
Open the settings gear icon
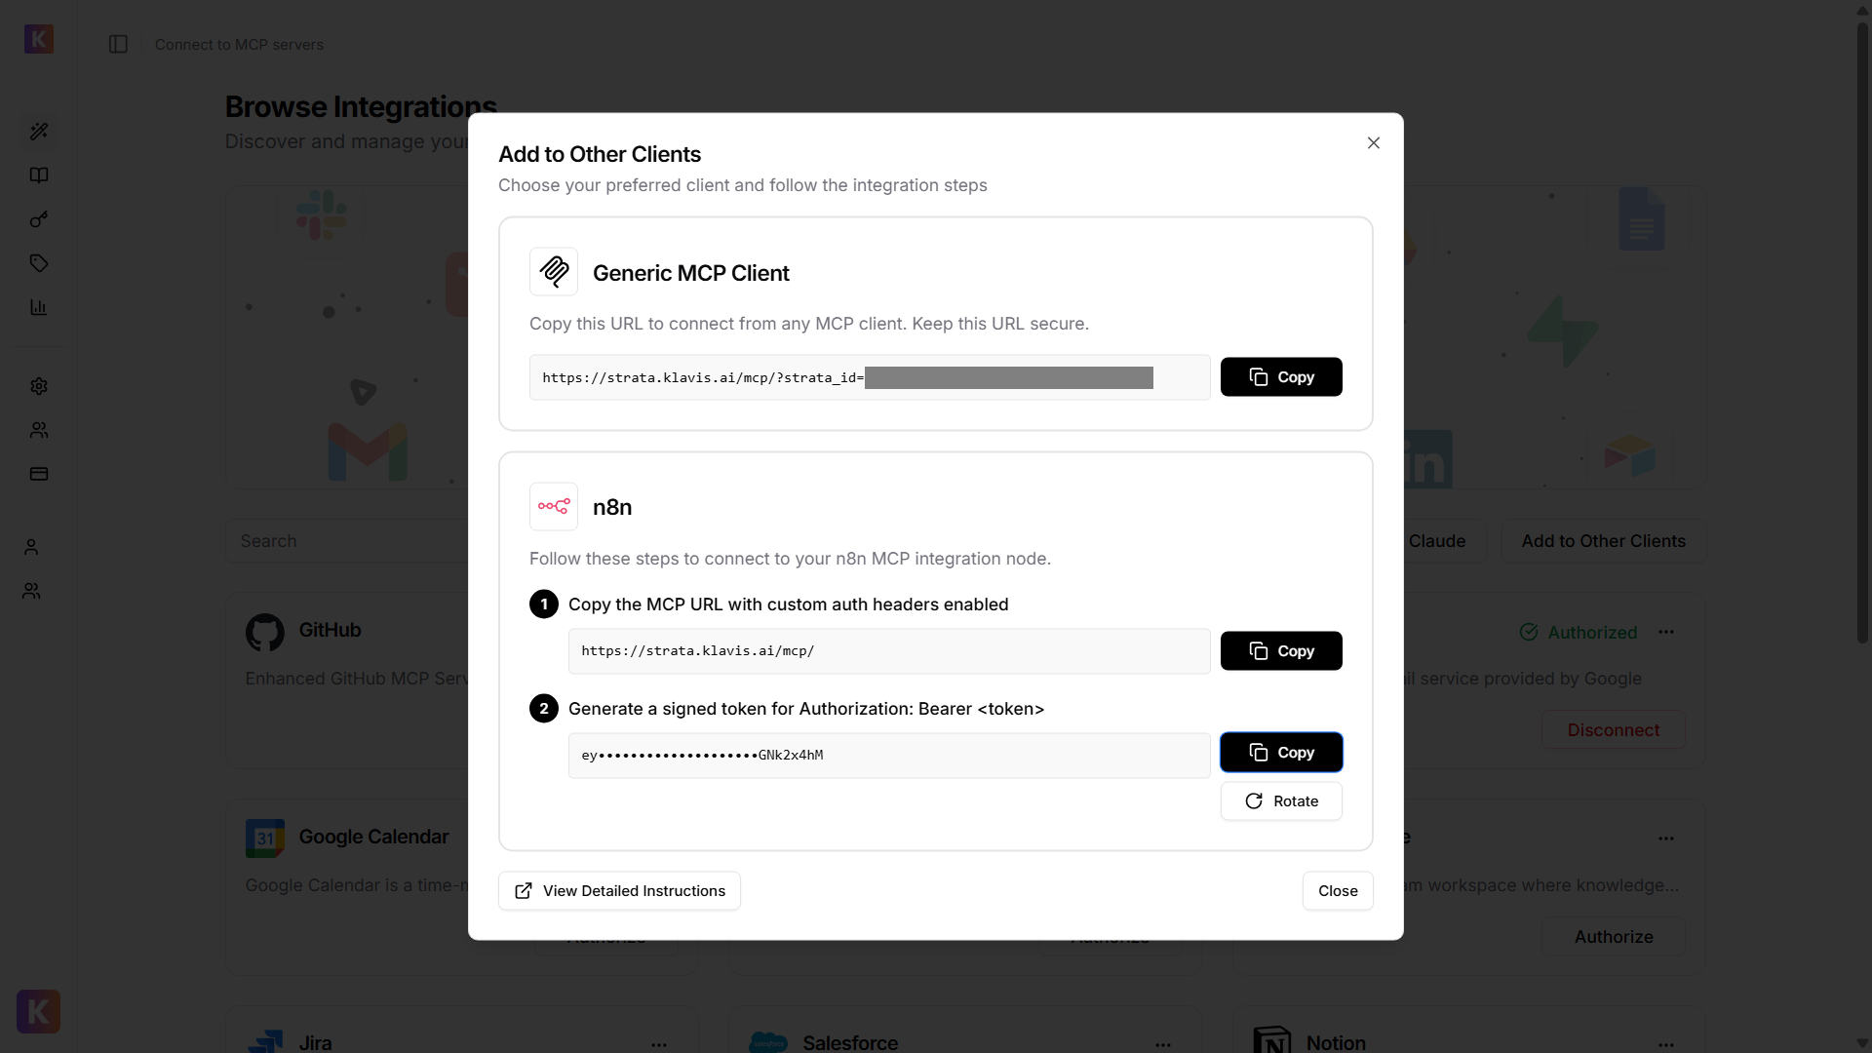pyautogui.click(x=39, y=386)
